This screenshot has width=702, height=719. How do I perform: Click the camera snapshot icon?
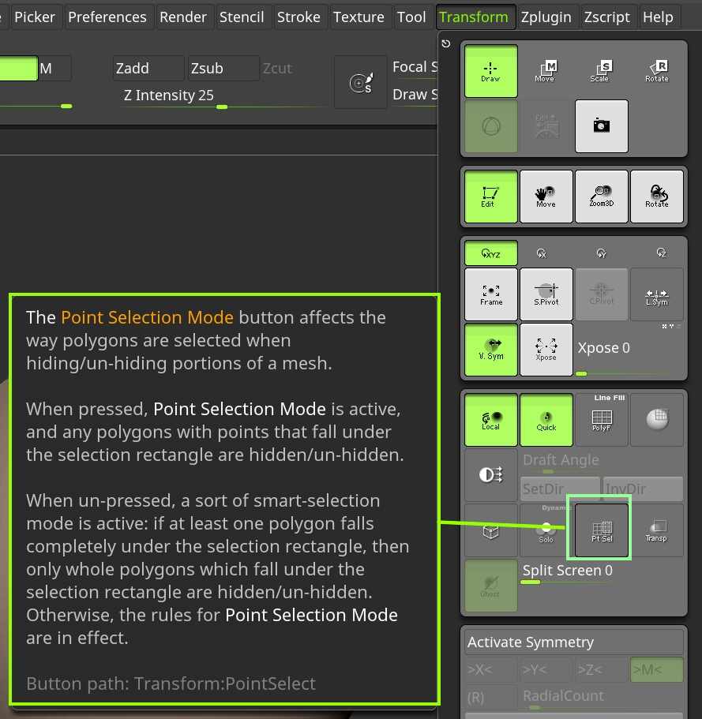pyautogui.click(x=601, y=125)
